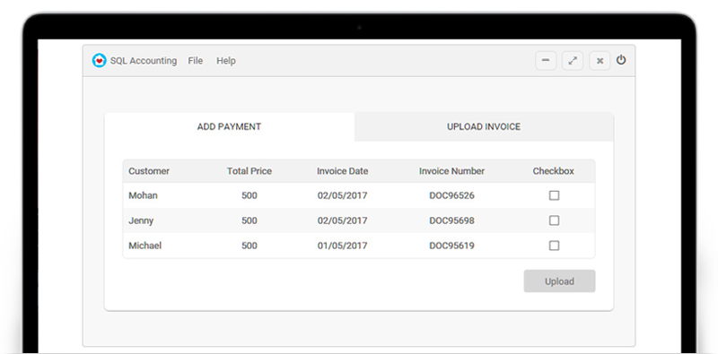Switch to the ADD PAYMENT tab

[x=230, y=126]
